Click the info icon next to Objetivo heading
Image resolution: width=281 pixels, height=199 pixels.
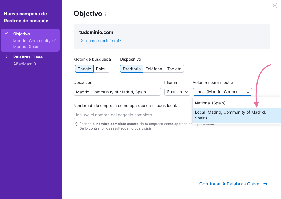[106, 14]
